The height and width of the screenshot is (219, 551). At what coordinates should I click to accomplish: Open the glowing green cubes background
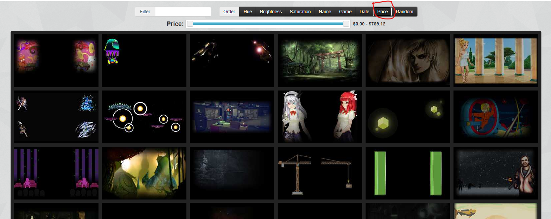408,117
